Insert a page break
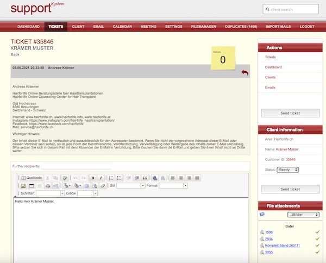This screenshot has width=326, height=263. pos(56,186)
